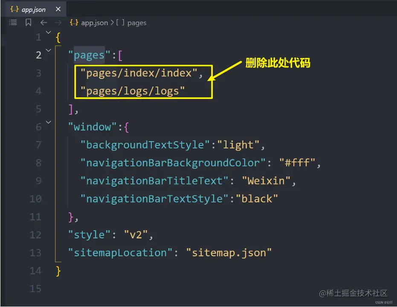Click the "style" key
Viewport: 397px width, 307px height.
pos(89,235)
